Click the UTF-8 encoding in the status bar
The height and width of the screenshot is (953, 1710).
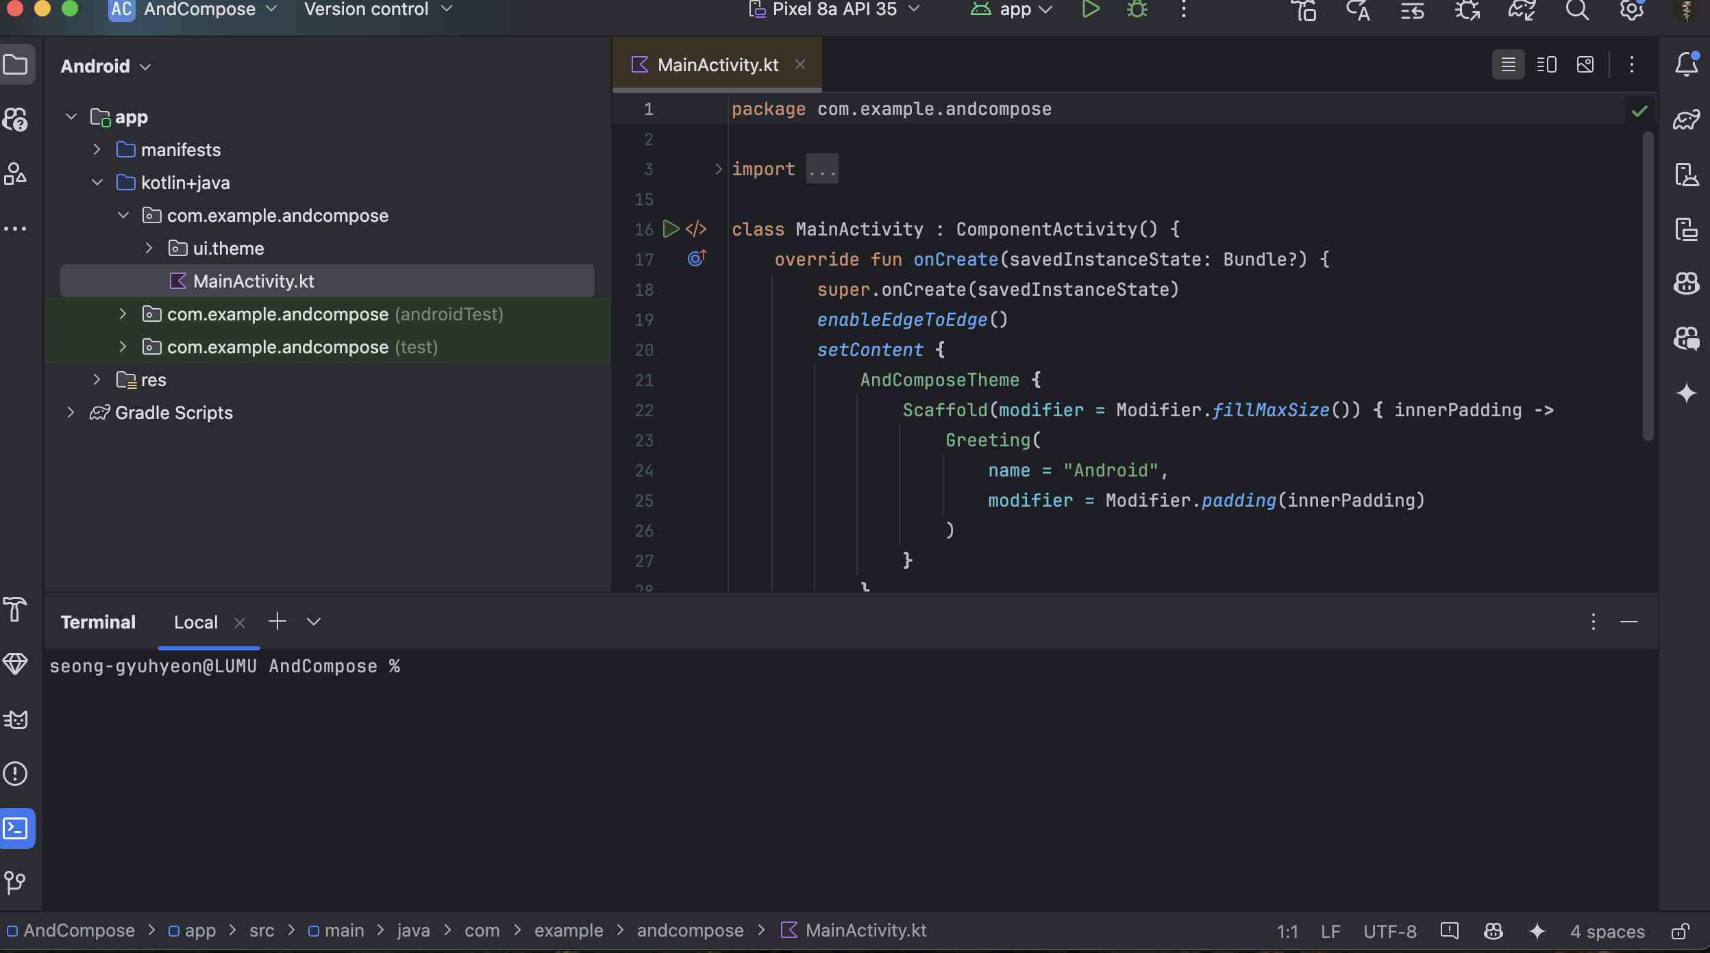1389,931
